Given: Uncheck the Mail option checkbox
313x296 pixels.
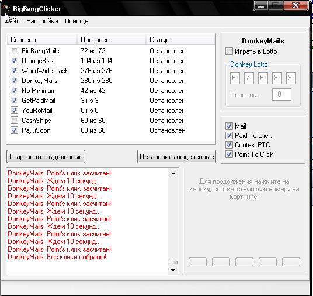Looking at the screenshot, I should click(229, 126).
